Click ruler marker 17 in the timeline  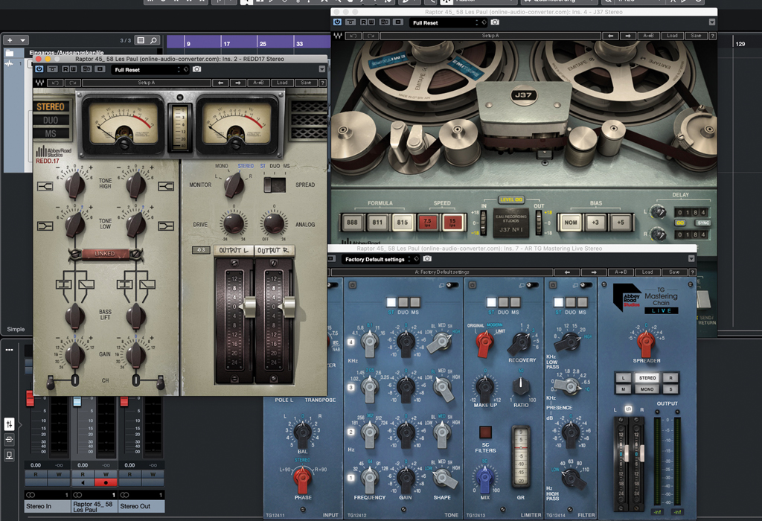tap(226, 44)
